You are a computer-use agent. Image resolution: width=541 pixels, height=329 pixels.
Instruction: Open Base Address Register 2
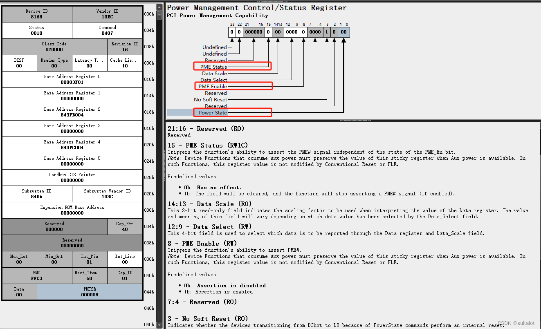coord(72,112)
